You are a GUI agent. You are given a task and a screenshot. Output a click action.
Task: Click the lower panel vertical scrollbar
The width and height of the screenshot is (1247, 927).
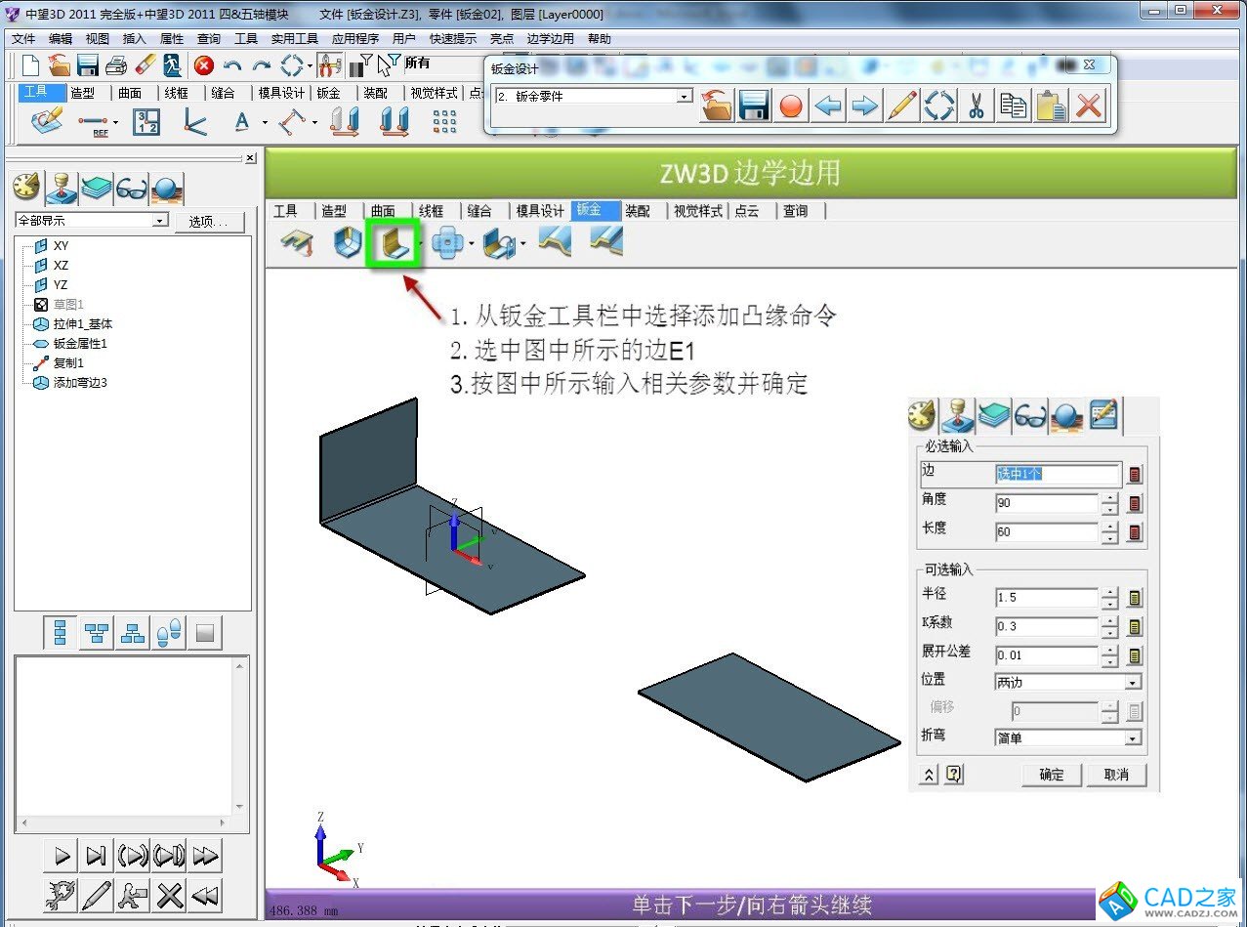point(241,736)
